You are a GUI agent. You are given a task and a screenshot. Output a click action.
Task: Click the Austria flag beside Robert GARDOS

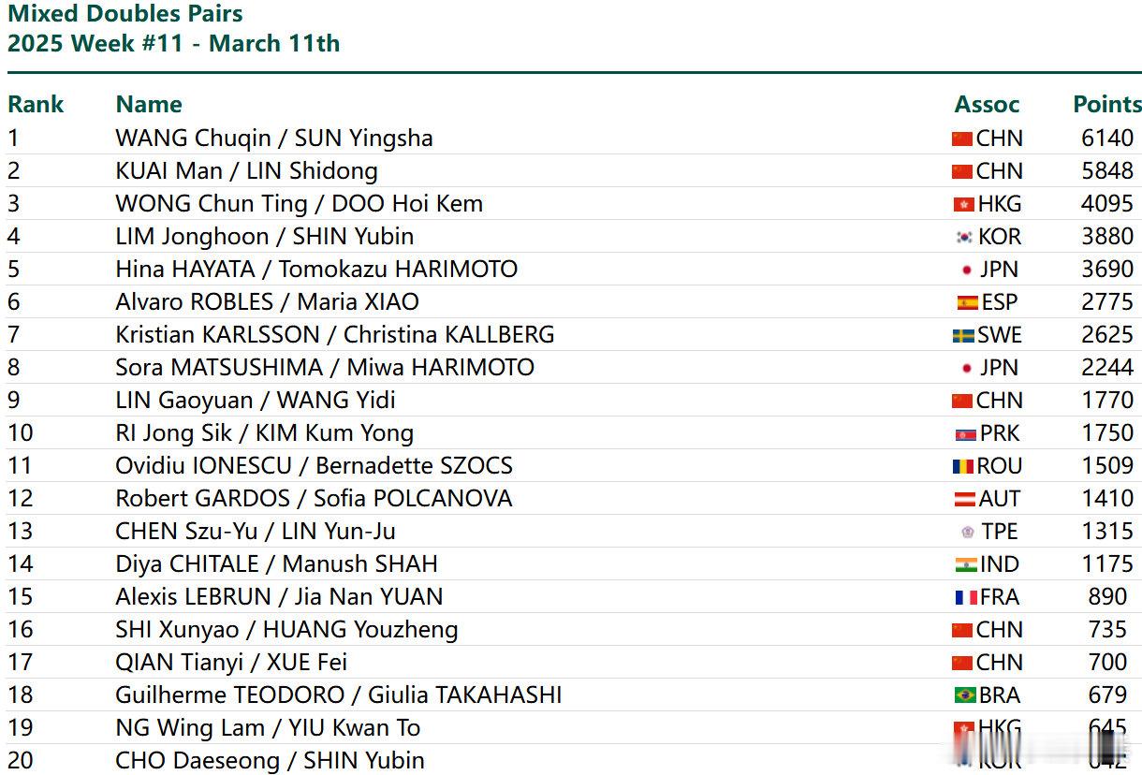click(x=965, y=499)
